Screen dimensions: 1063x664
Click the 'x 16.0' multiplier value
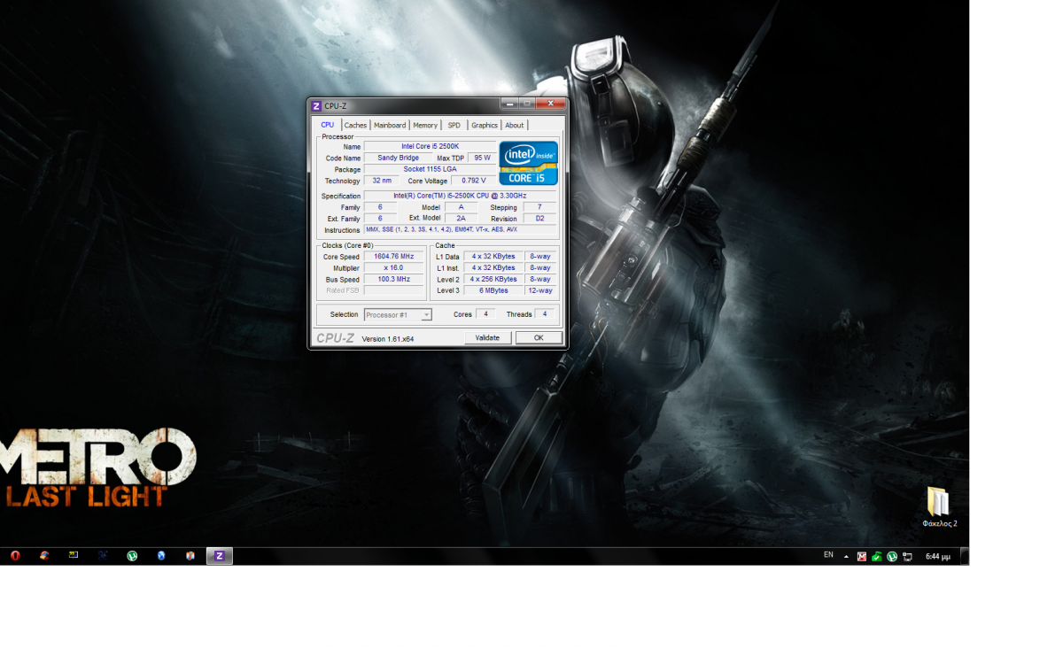click(x=394, y=267)
